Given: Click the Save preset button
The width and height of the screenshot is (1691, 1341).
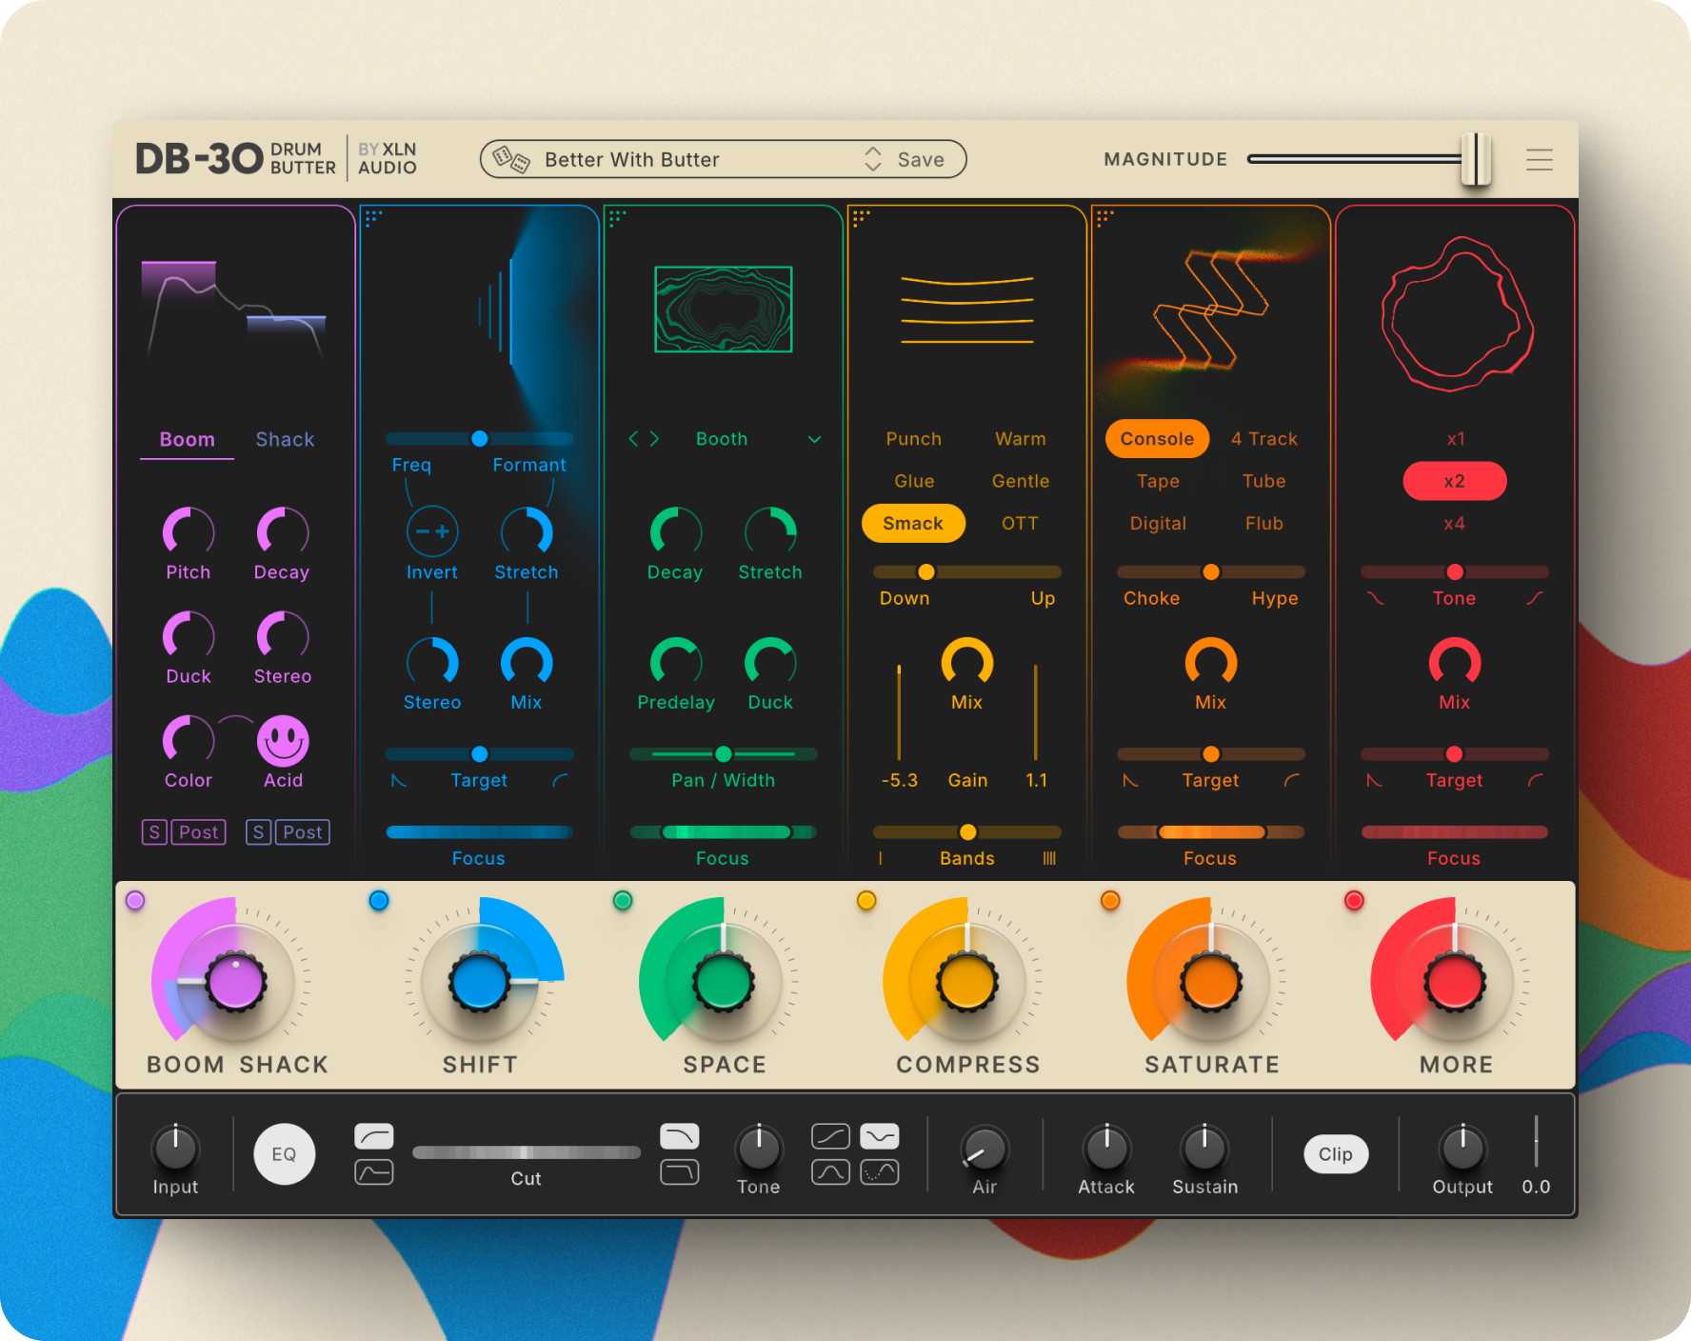Looking at the screenshot, I should coord(921,160).
